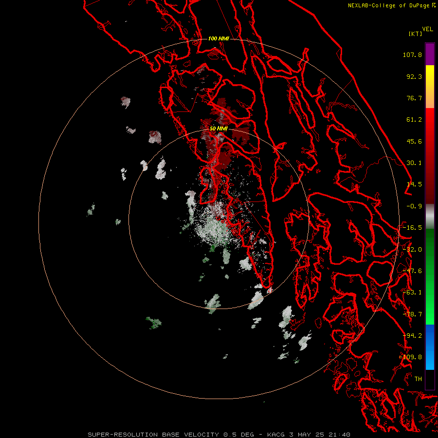
Task: Click the 100 NMI range ring label
Action: click(x=219, y=38)
